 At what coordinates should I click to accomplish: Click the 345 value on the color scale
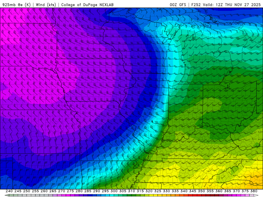pyautogui.click(x=193, y=191)
